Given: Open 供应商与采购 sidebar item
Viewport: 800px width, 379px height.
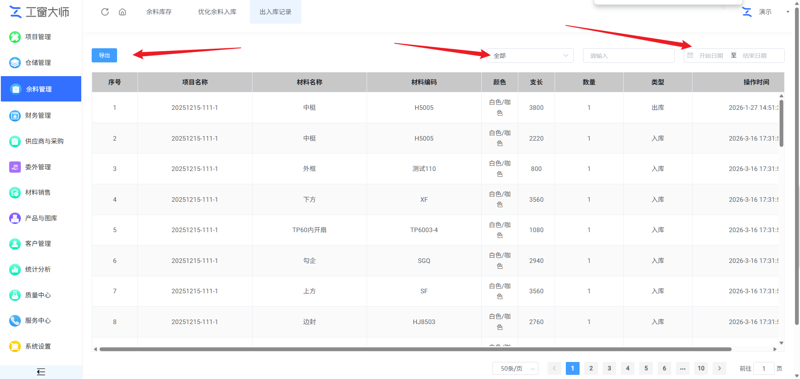Looking at the screenshot, I should click(x=41, y=141).
